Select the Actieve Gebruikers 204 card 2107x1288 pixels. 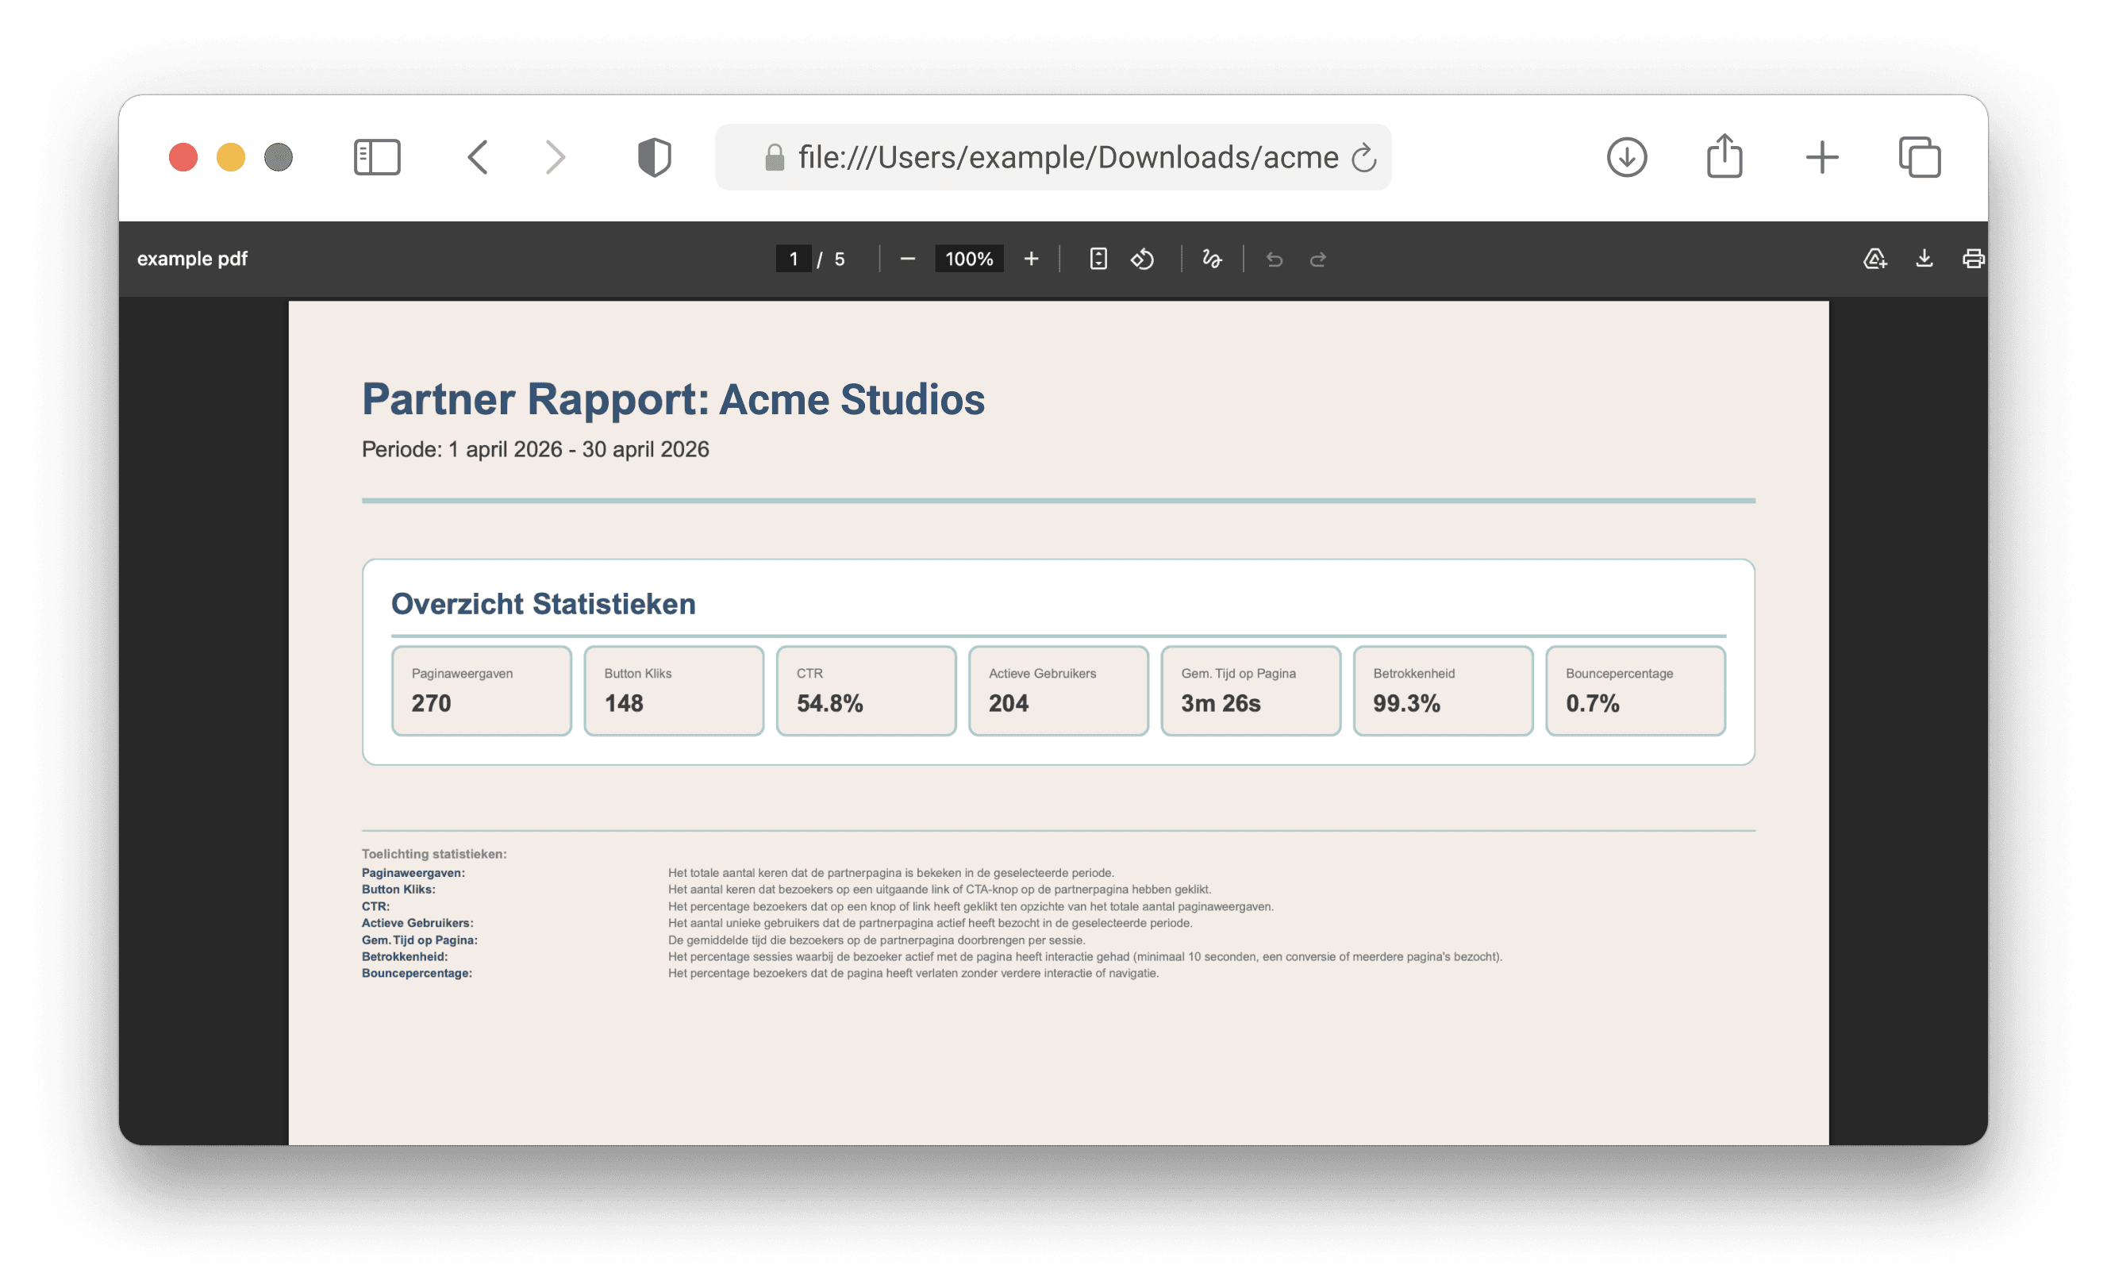coord(1059,691)
